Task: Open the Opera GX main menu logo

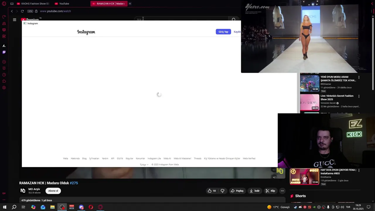Action: tap(4, 4)
